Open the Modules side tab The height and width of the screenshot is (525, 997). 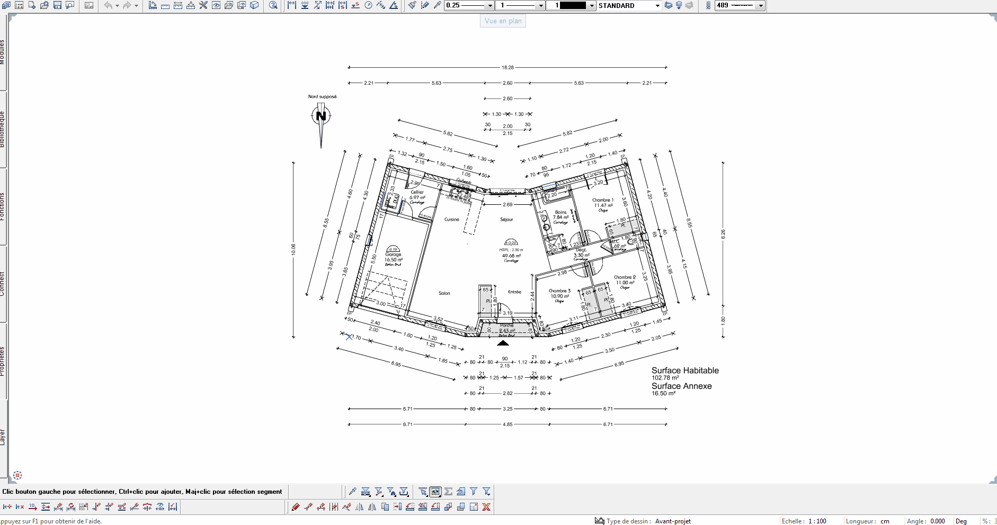(x=3, y=52)
